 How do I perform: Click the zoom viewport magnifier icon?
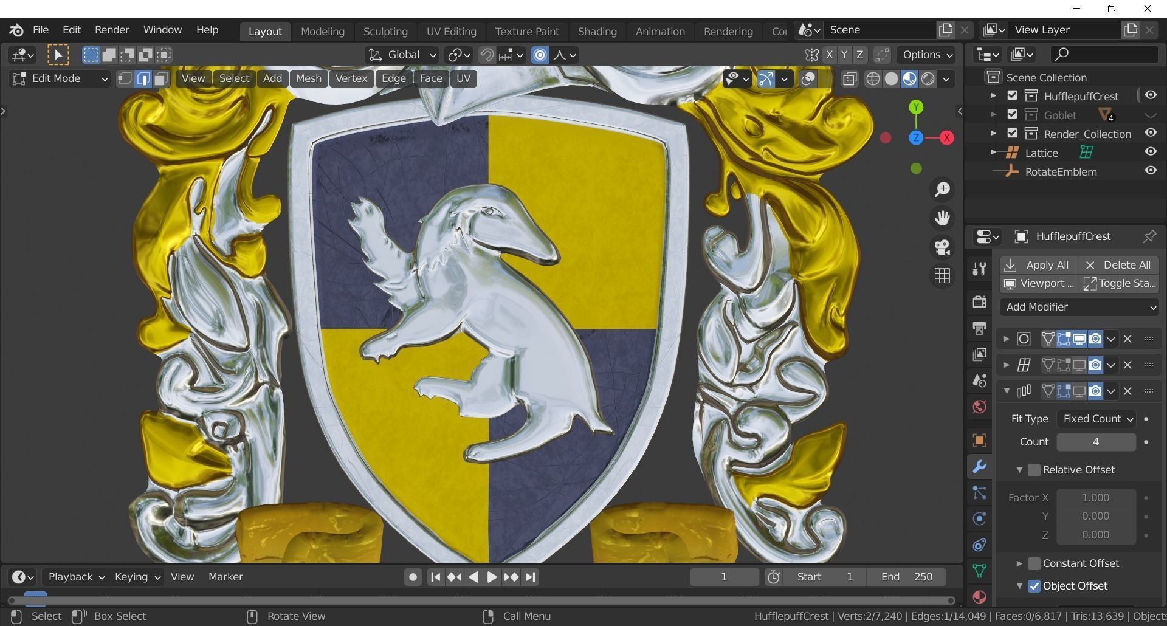tap(942, 190)
